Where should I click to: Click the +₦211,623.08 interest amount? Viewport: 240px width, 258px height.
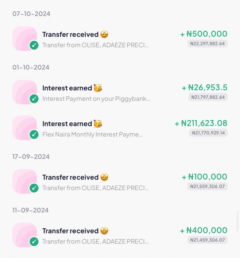click(201, 123)
